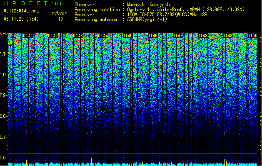Select the 0146 time marker
Image resolution: width=262 pixels, height=166 pixels.
[152, 36]
